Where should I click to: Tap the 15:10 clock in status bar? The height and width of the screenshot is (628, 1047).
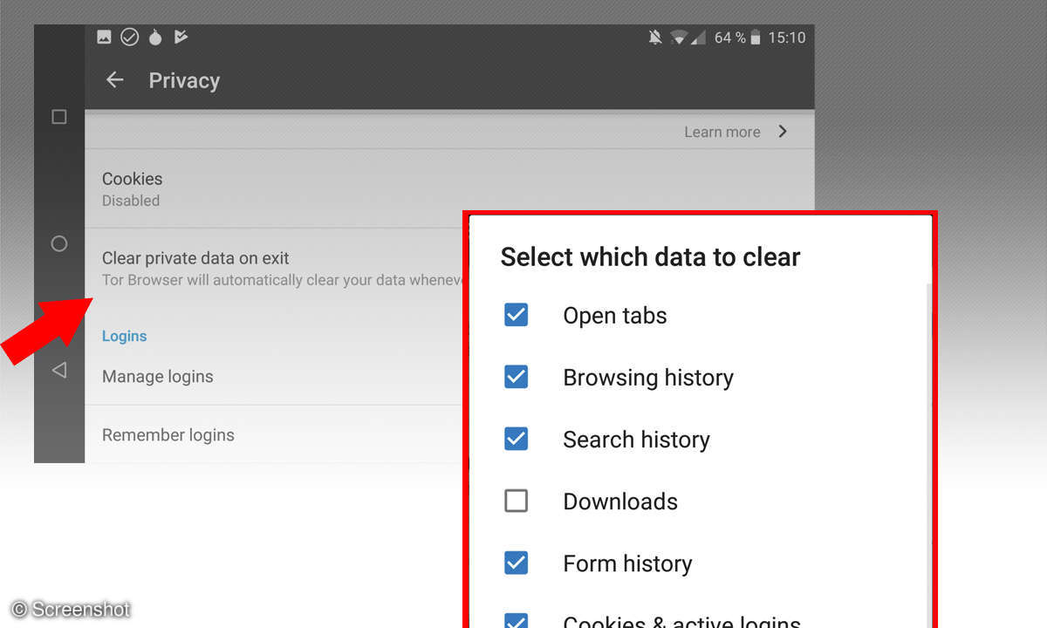[786, 38]
